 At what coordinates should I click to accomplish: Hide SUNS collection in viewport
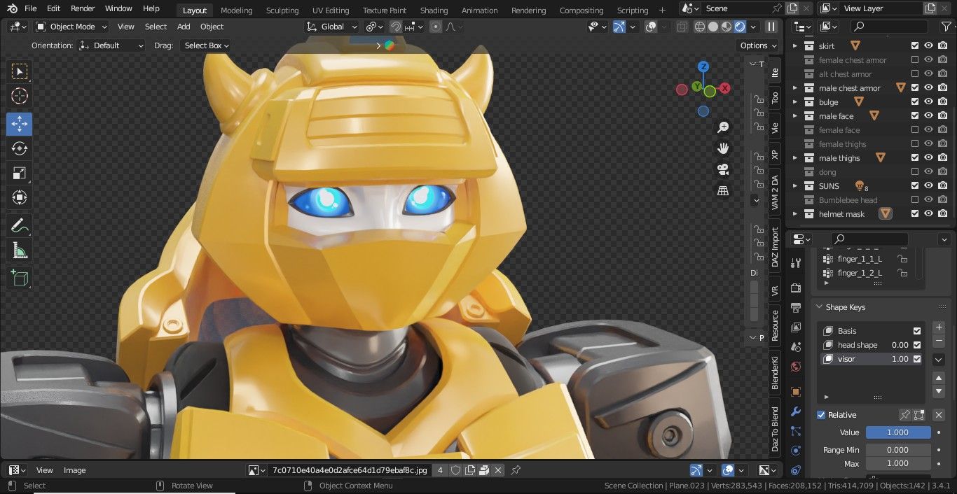928,185
